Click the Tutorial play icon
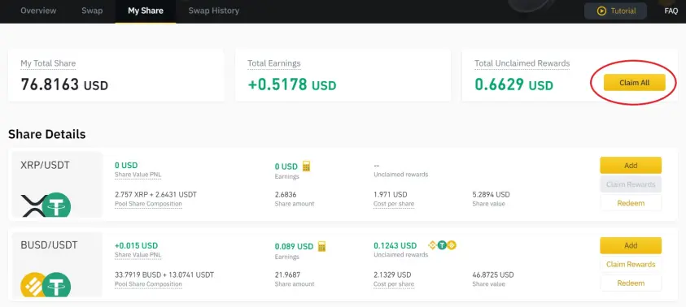The width and height of the screenshot is (686, 307). [x=602, y=11]
